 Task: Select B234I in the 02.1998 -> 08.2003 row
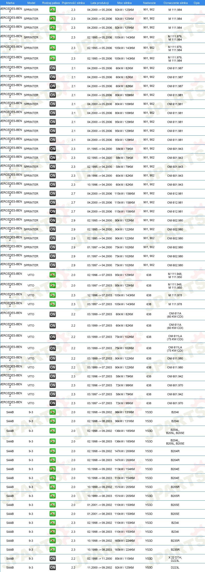point(175,532)
